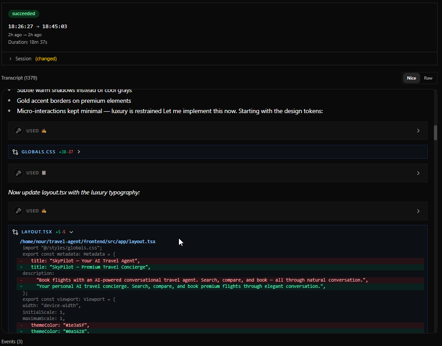Click the Session label text
The width and height of the screenshot is (442, 346).
point(23,59)
